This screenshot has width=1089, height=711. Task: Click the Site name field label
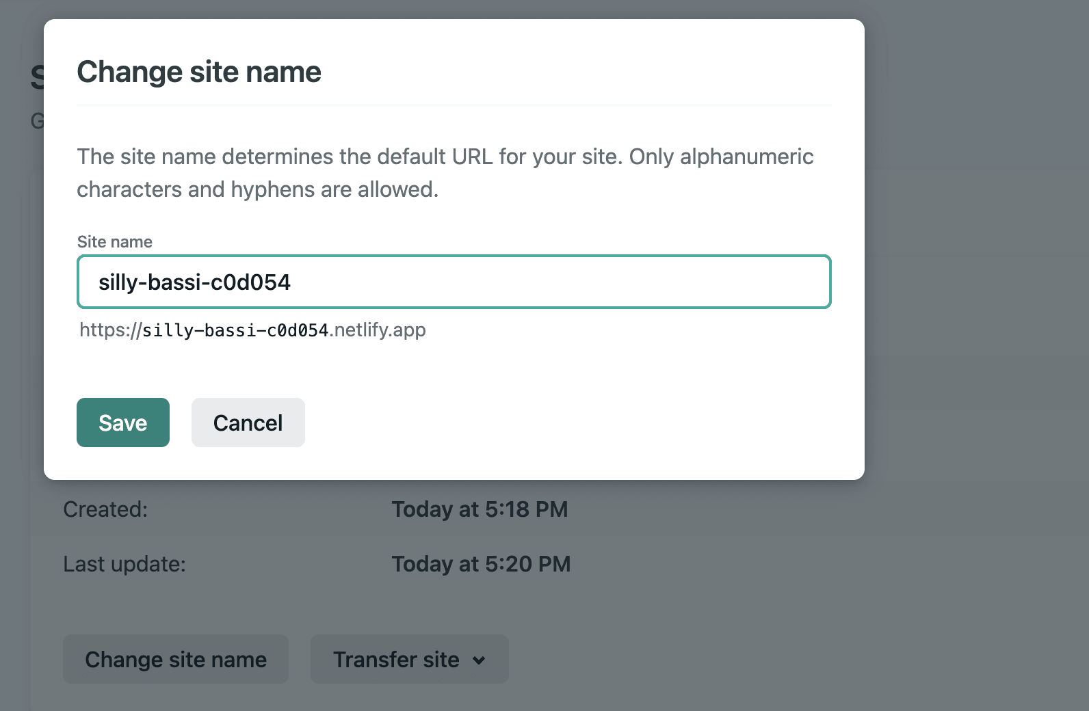115,242
